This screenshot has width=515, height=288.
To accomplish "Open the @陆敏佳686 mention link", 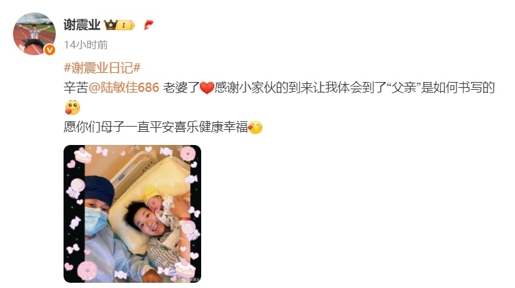I will pos(124,88).
